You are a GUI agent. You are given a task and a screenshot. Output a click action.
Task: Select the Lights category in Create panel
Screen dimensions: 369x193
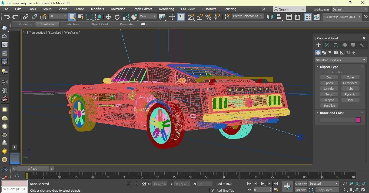click(330, 53)
